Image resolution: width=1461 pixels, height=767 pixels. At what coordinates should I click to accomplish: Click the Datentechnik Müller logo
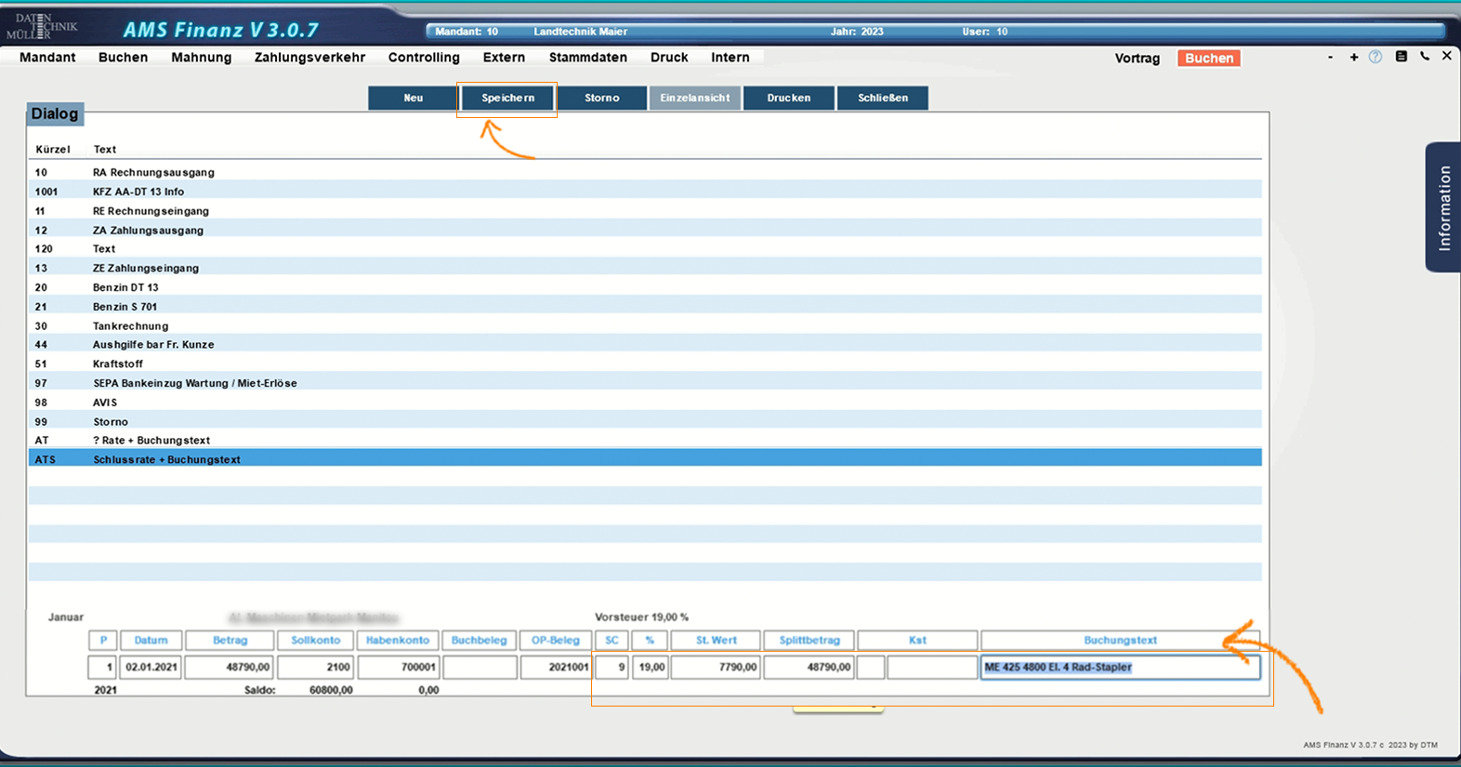[x=46, y=26]
